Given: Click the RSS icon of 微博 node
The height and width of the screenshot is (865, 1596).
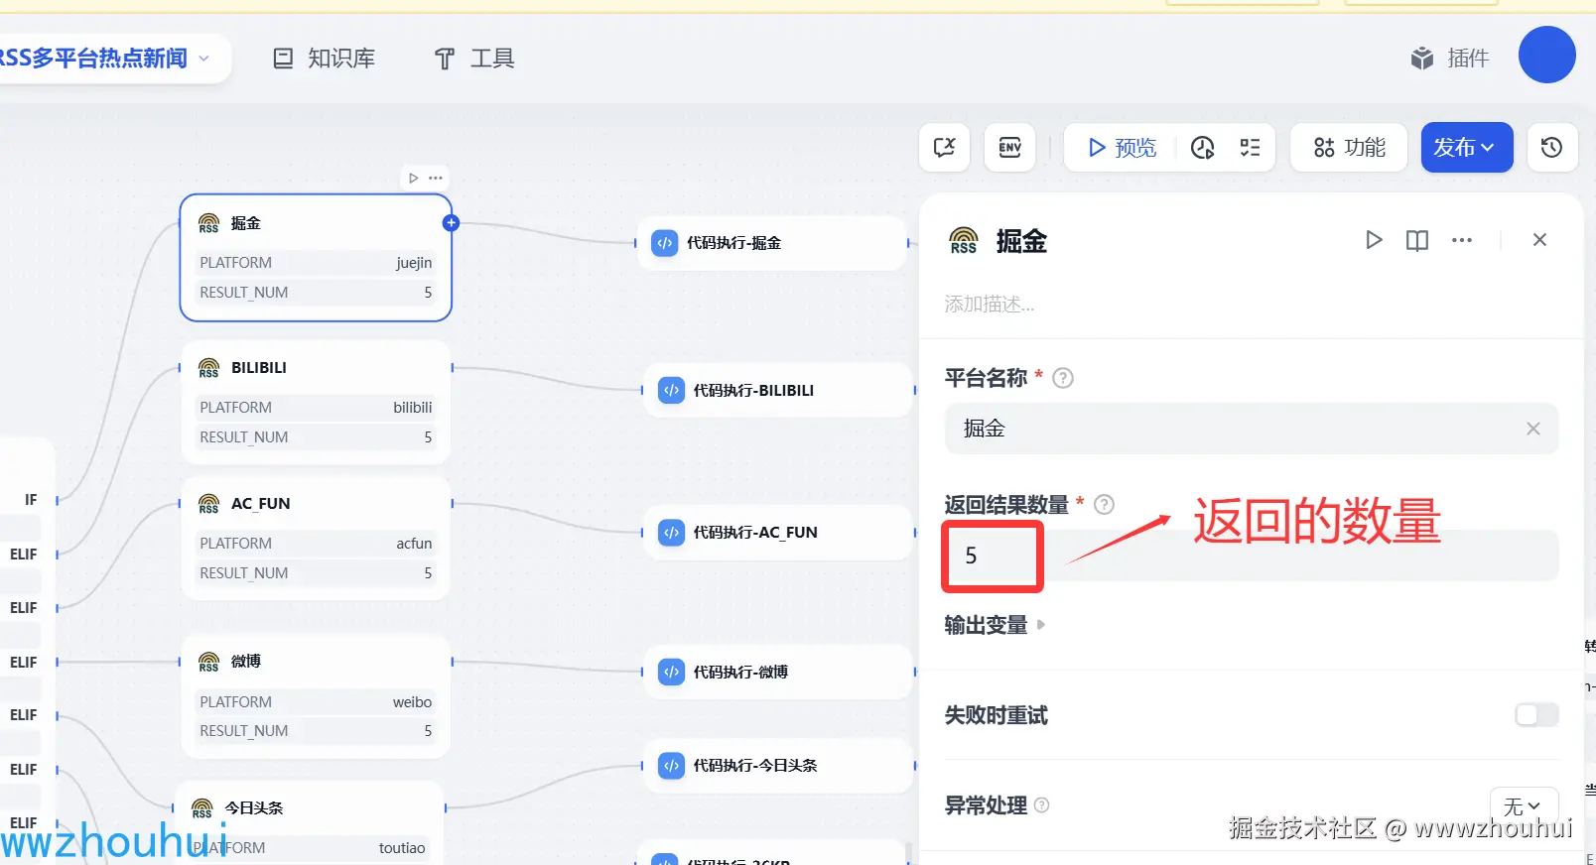Looking at the screenshot, I should (x=208, y=662).
